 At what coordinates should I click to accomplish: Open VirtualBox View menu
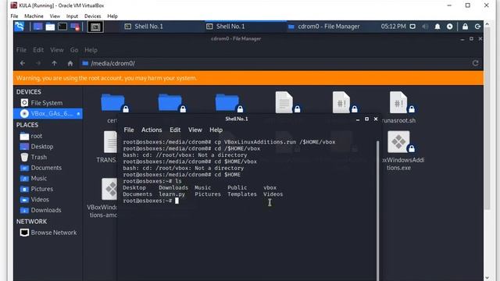click(x=55, y=16)
